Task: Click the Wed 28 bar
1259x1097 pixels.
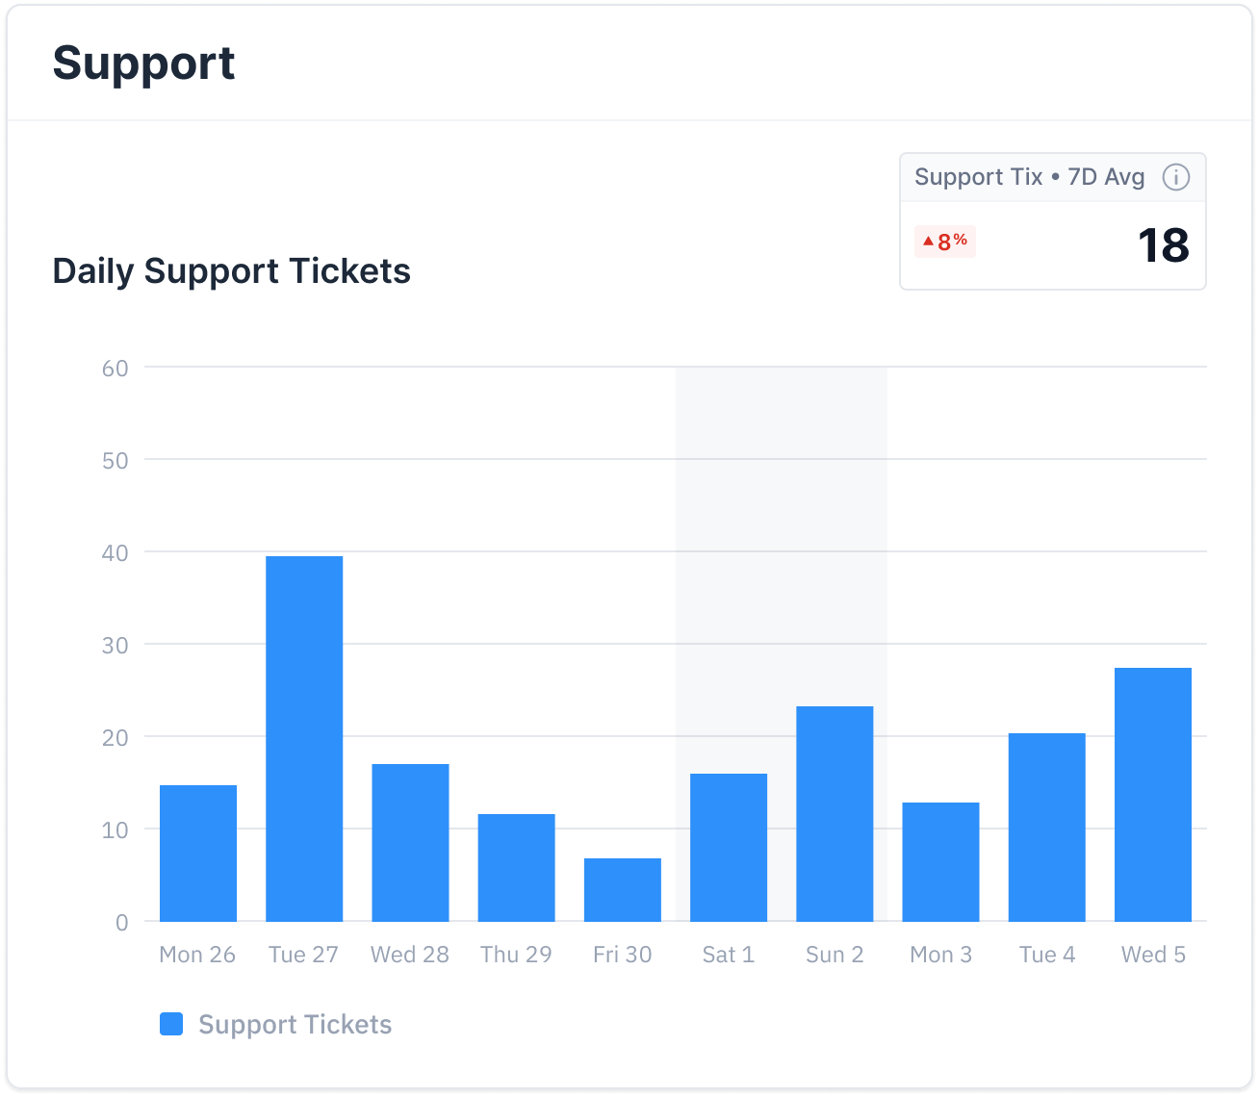Action: pyautogui.click(x=410, y=843)
